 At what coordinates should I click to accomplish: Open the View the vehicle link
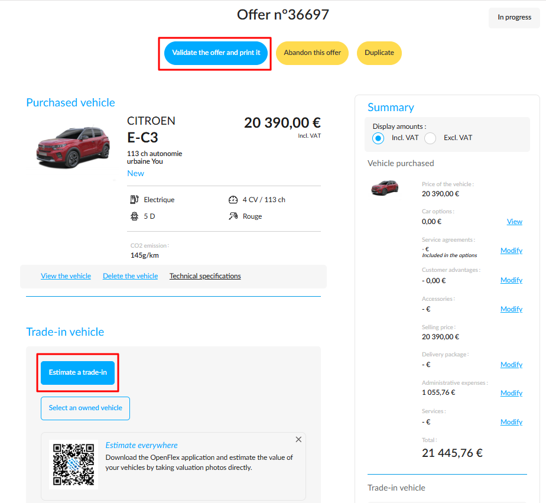pos(66,276)
